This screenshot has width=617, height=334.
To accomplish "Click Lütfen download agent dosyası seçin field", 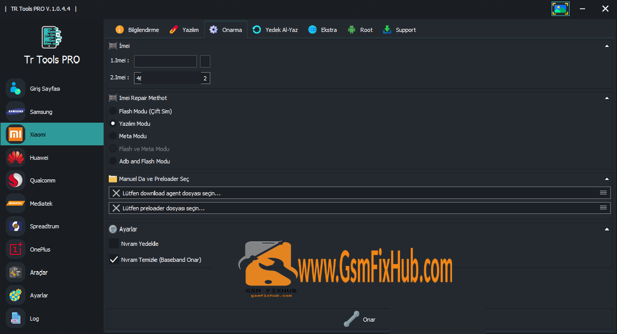I will point(359,193).
